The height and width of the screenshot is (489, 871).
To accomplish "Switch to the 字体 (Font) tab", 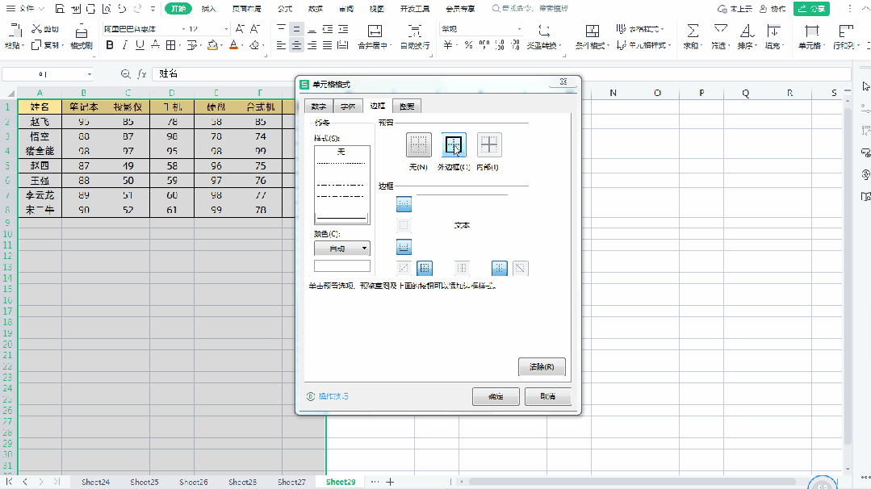I will [x=348, y=106].
